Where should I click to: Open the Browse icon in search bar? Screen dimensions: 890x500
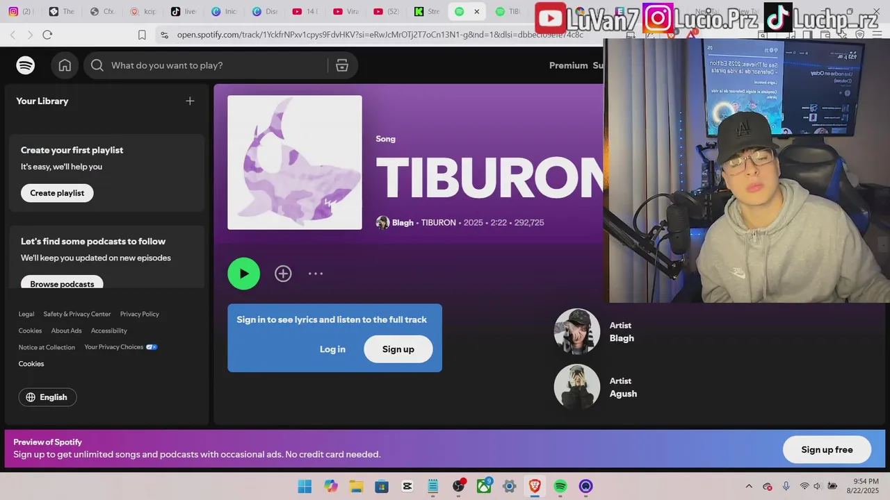pos(342,65)
